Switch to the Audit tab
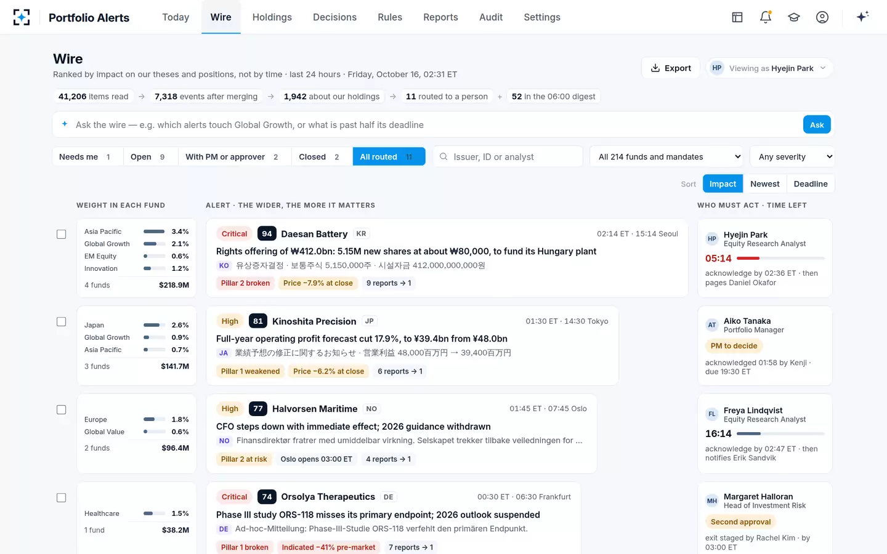 [491, 17]
